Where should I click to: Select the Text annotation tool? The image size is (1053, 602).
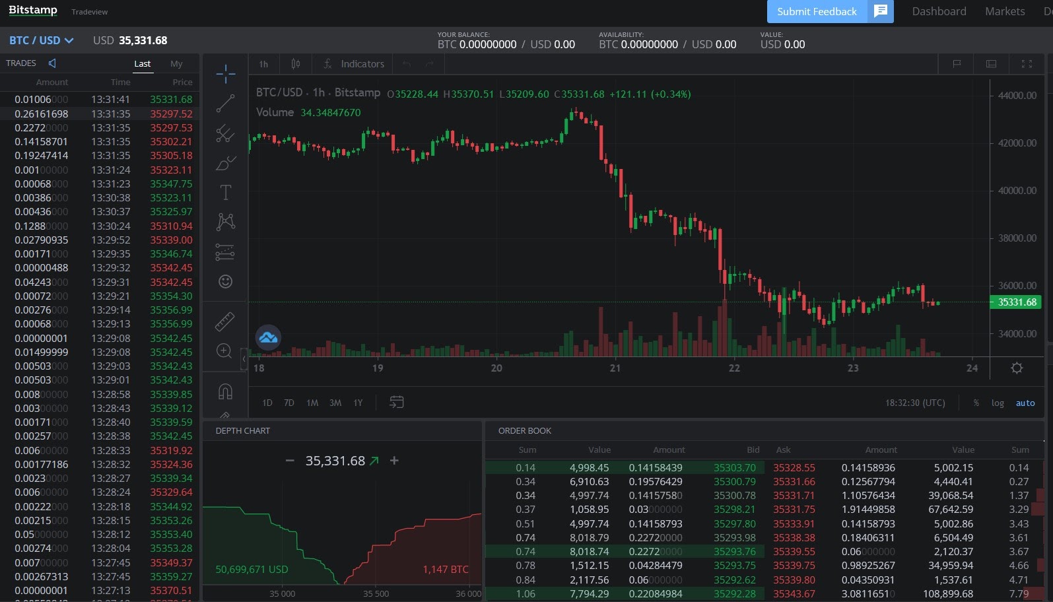(x=225, y=193)
